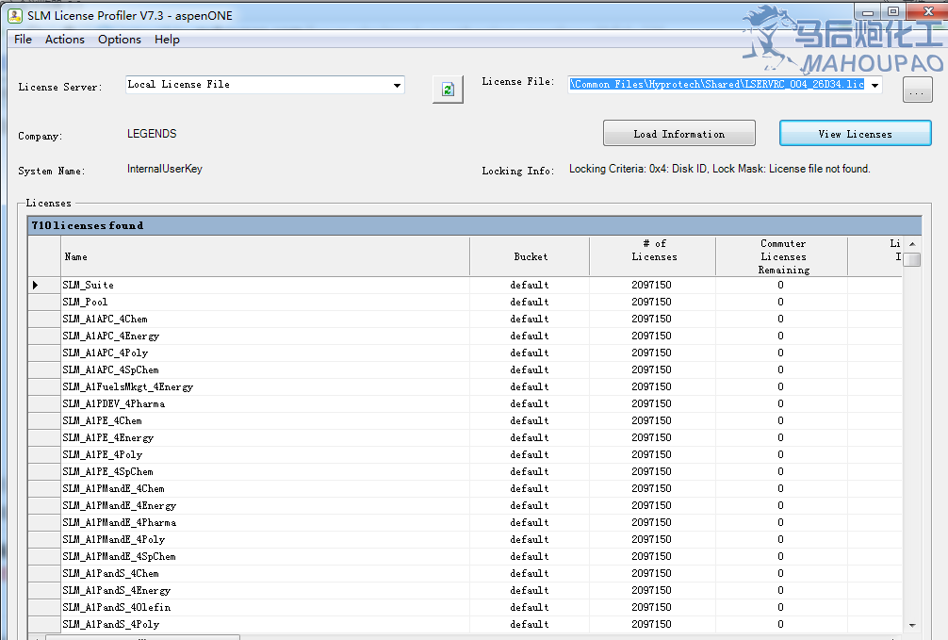Select the SLM_Suite license row

click(465, 285)
